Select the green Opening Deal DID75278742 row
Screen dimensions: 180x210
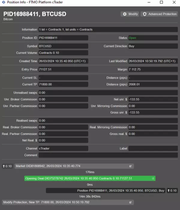(90, 178)
